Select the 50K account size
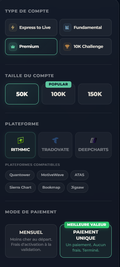 pyautogui.click(x=22, y=94)
